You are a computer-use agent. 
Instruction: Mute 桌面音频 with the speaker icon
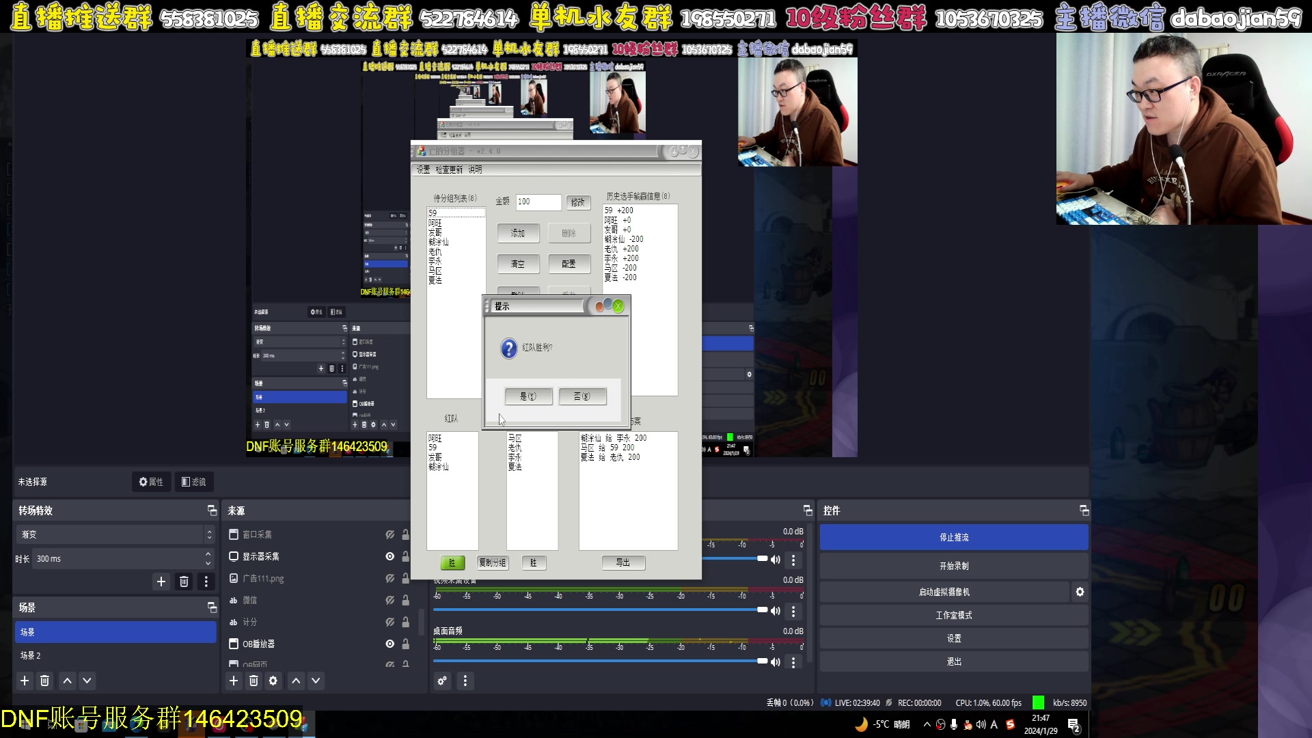tap(775, 662)
